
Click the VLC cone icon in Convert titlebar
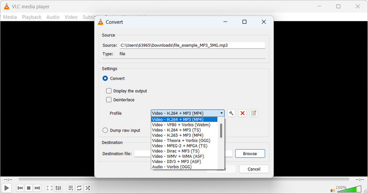pos(100,22)
